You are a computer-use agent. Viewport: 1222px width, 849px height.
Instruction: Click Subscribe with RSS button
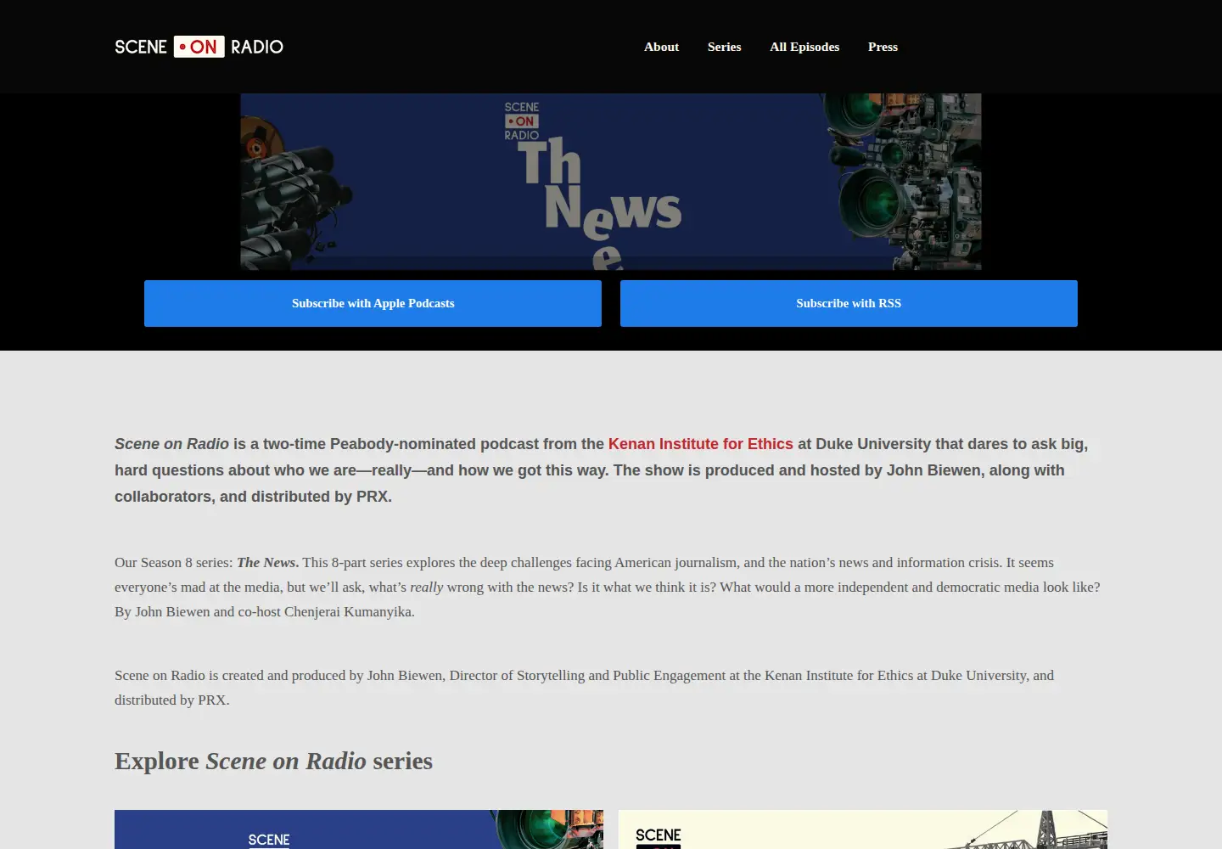(849, 303)
